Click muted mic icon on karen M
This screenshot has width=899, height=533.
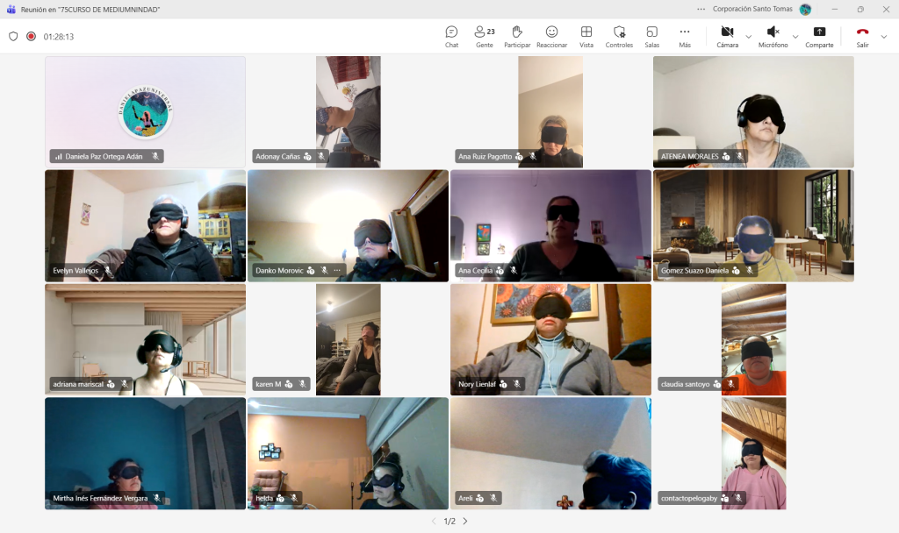(302, 384)
